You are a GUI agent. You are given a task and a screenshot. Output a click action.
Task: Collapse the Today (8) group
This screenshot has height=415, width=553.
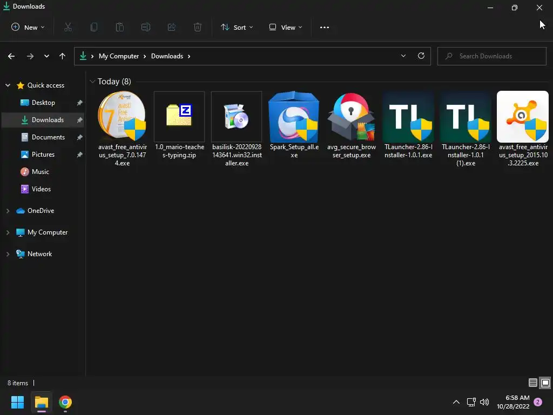point(92,82)
